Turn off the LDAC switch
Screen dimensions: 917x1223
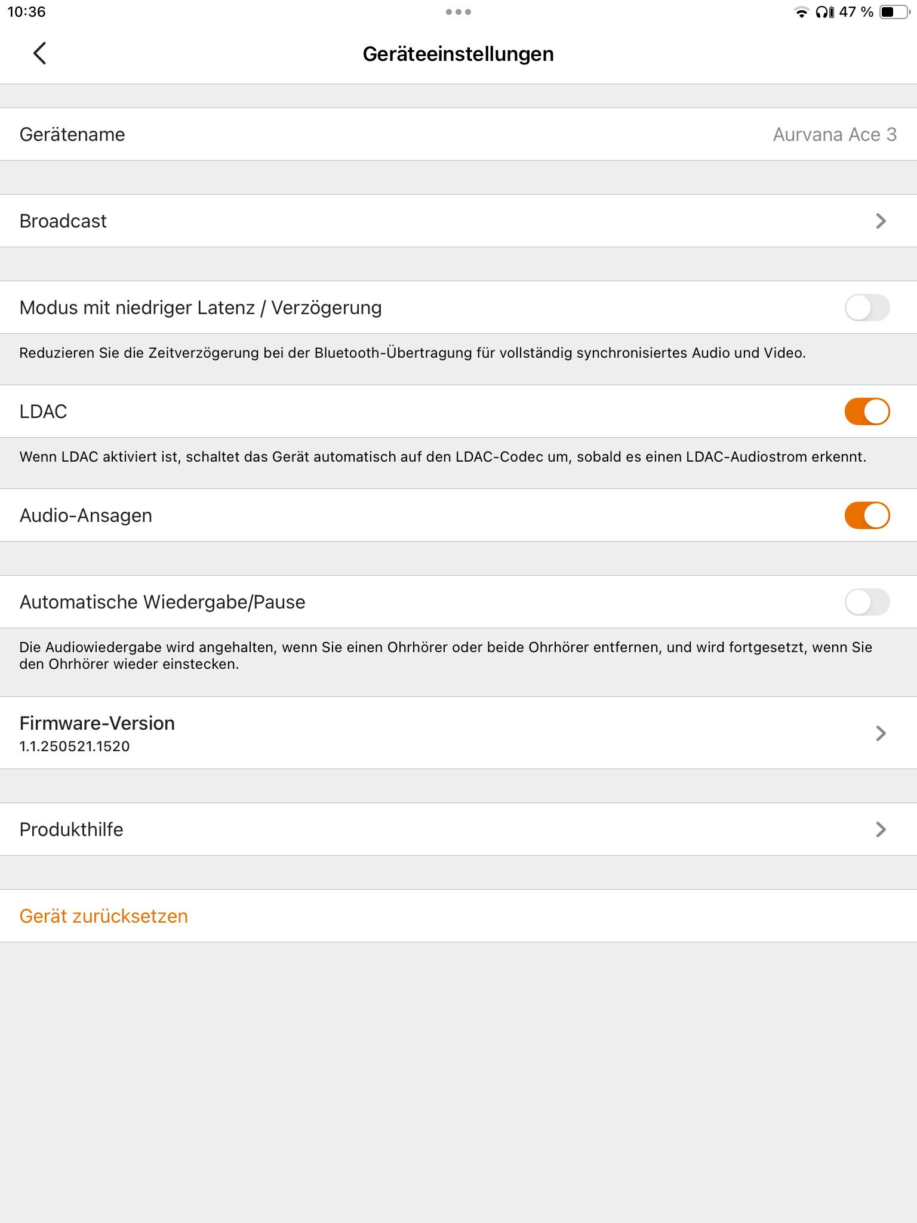pyautogui.click(x=867, y=411)
